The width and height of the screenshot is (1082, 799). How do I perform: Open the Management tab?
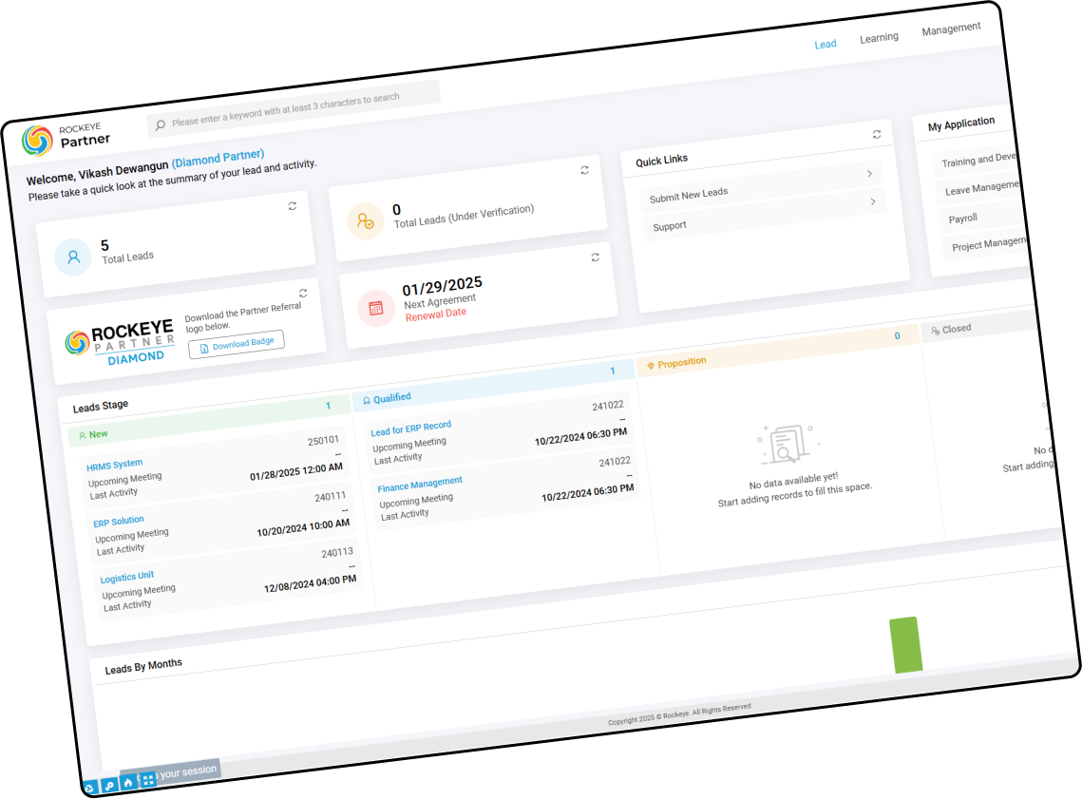[951, 29]
